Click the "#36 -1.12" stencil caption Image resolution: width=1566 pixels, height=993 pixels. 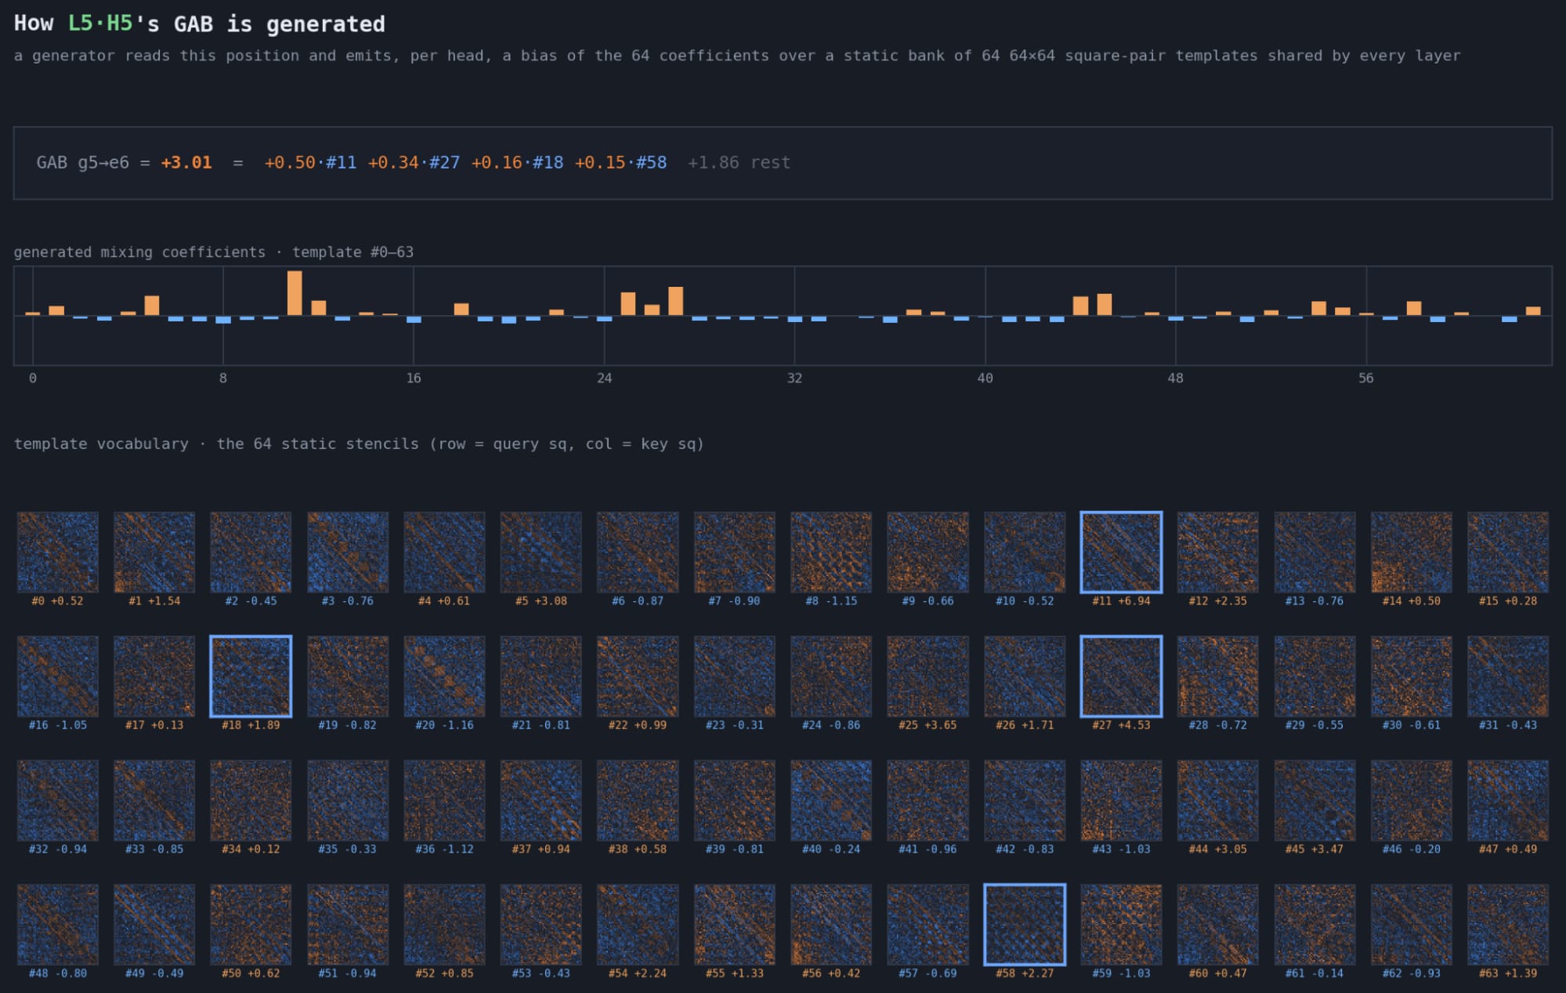(x=444, y=849)
